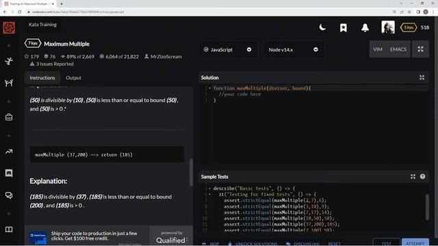Open the Docs book icon in sidebar
The height and width of the screenshot is (246, 438).
9,230
